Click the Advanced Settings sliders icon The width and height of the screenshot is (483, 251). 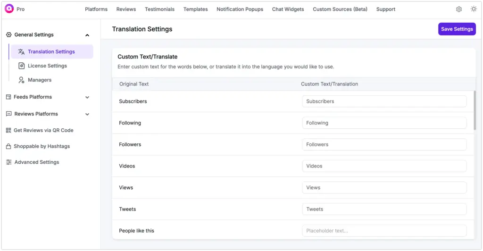point(8,162)
